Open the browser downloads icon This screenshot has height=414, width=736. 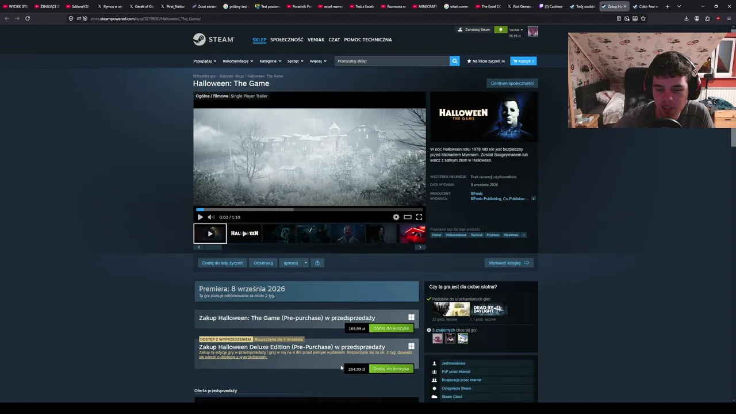(x=686, y=18)
